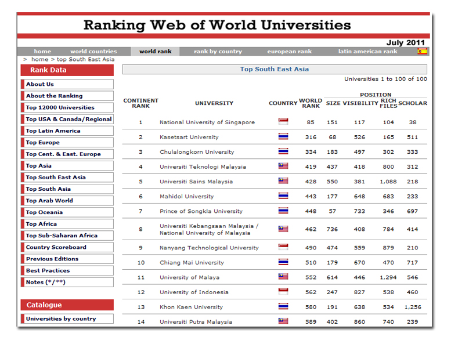This screenshot has height=344, width=451.
Task: Open Top Sub-Saharan Africa sidebar item
Action: [67, 236]
